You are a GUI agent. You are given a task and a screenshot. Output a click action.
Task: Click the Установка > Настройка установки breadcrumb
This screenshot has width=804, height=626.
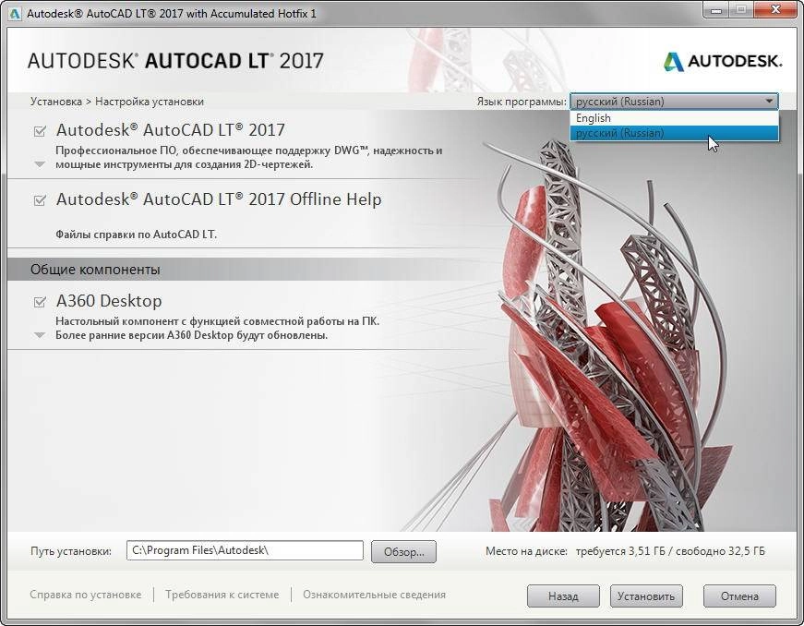(117, 102)
